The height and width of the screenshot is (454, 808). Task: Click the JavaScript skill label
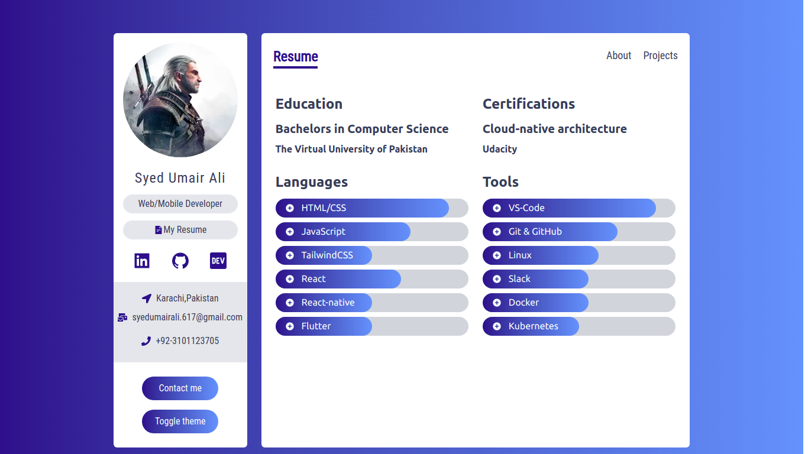pos(324,232)
